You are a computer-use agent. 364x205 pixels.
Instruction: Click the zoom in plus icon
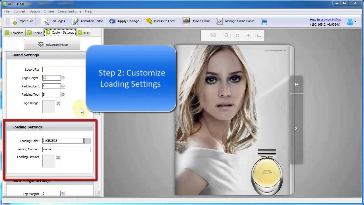[x=248, y=35]
